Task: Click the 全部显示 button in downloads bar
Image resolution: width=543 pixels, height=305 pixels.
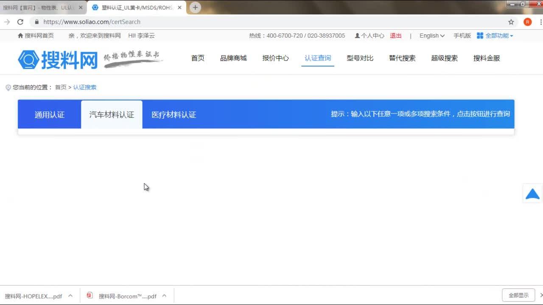Action: coord(518,295)
